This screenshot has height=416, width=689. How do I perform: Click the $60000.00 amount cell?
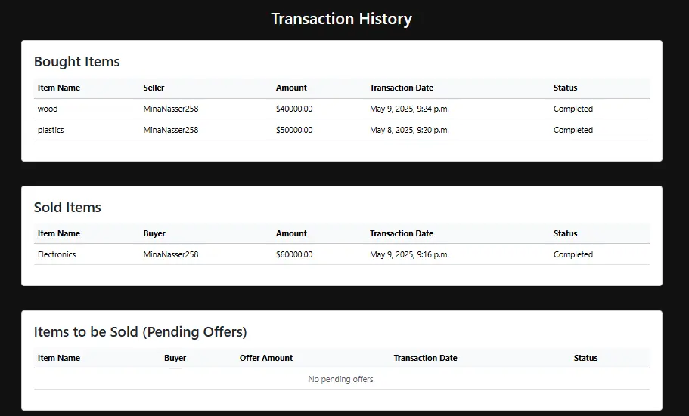point(294,254)
